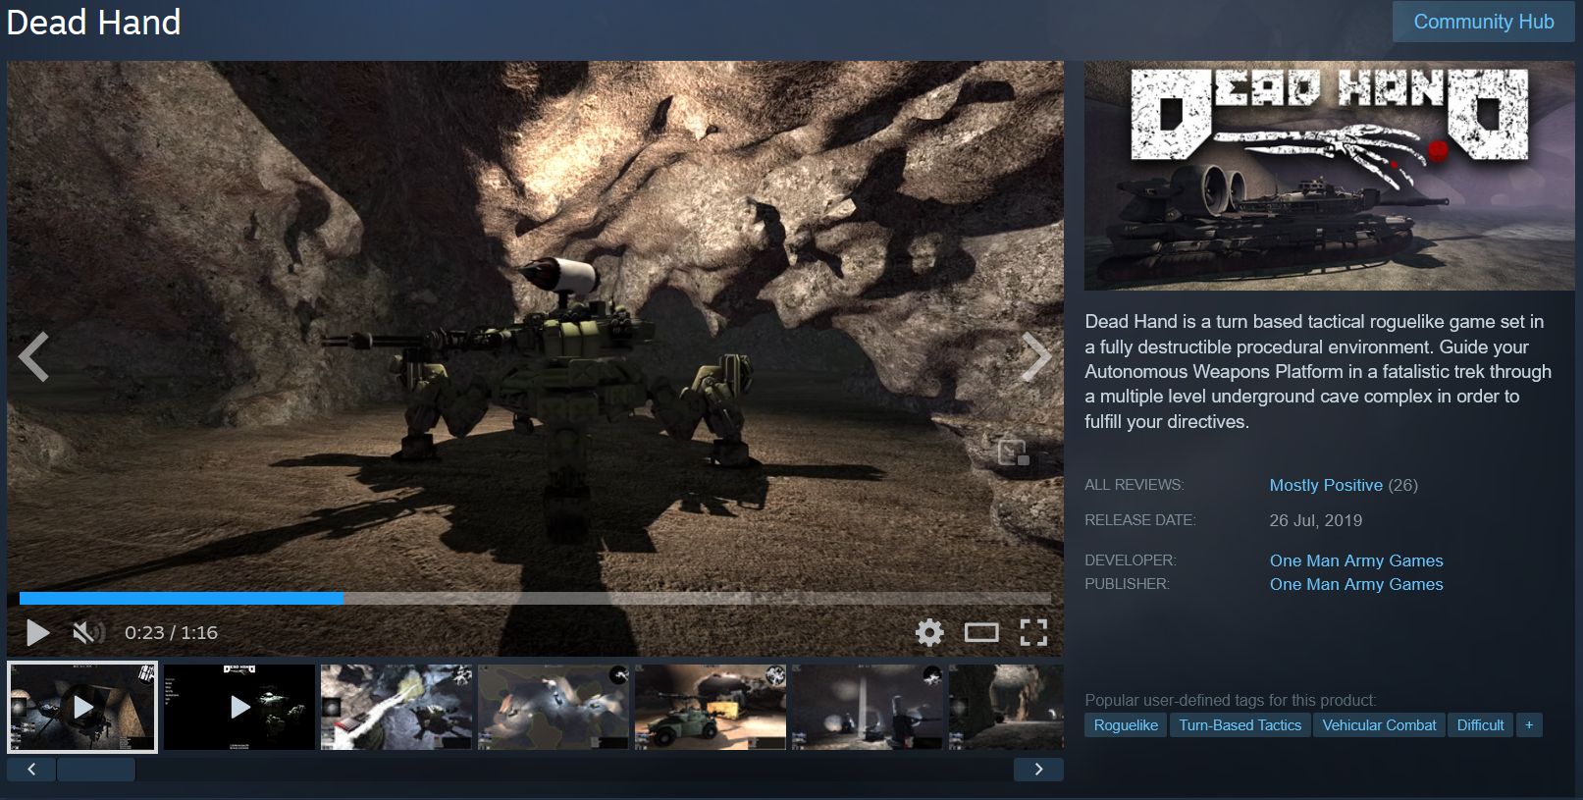This screenshot has height=800, width=1583.
Task: Open video settings gear
Action: point(929,633)
